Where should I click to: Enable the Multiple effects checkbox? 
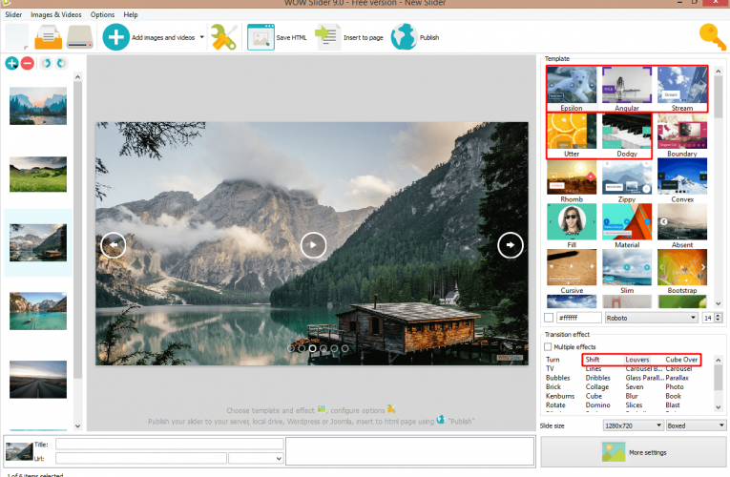pyautogui.click(x=548, y=346)
